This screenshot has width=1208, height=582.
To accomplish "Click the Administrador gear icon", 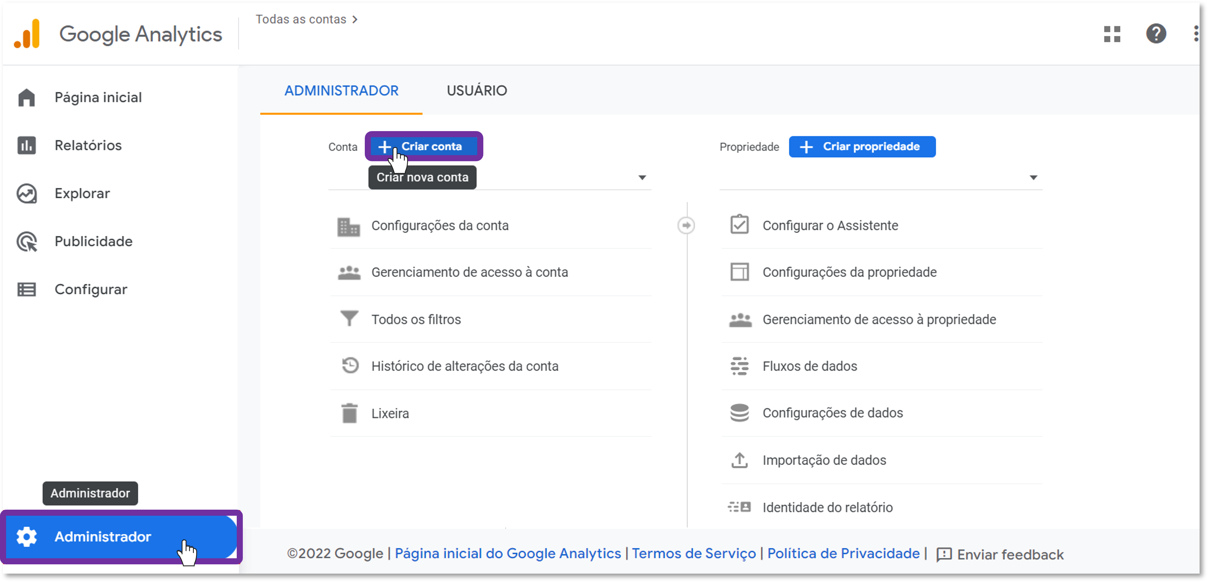I will tap(26, 537).
